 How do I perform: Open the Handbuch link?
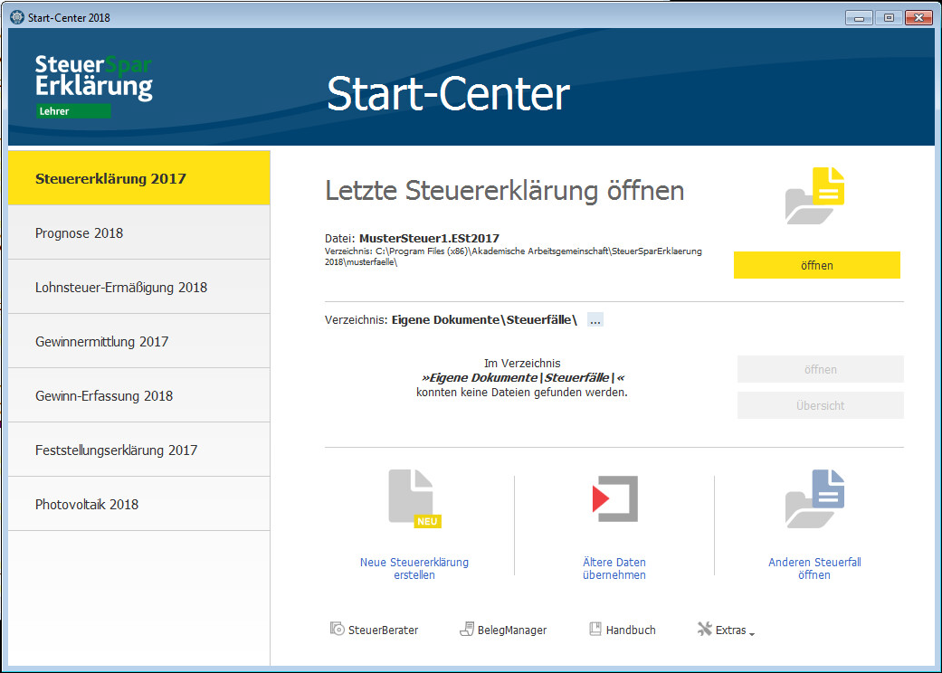click(631, 630)
